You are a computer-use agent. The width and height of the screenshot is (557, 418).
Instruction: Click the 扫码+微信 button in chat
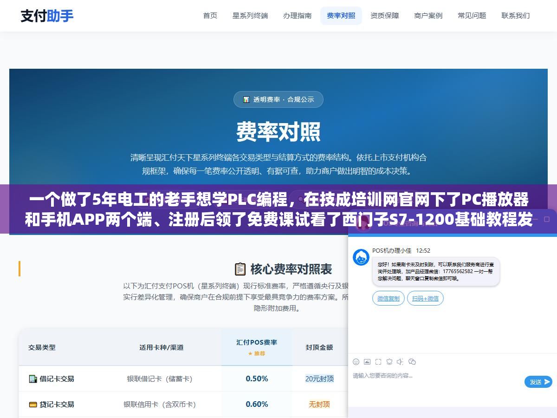(x=425, y=298)
